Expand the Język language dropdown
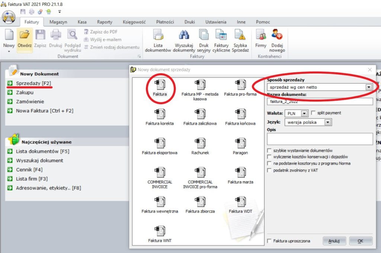This screenshot has width=381, height=253. 327,122
